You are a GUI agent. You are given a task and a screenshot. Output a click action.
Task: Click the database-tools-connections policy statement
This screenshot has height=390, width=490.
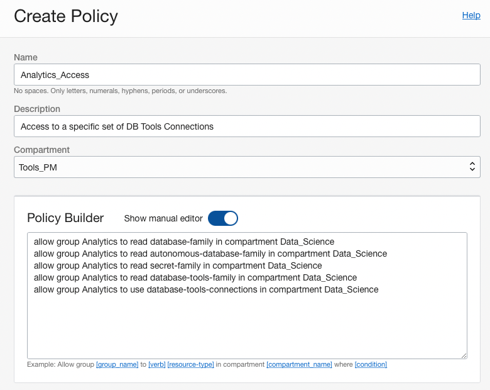(206, 289)
